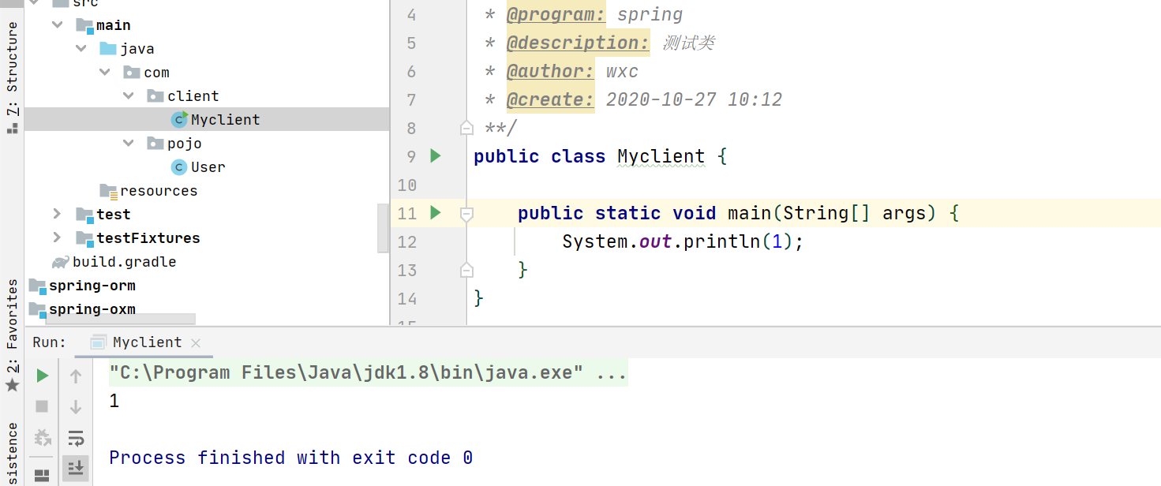Click the 'Run:' label in the tool window
Viewport: 1161px width, 486px height.
pos(49,342)
